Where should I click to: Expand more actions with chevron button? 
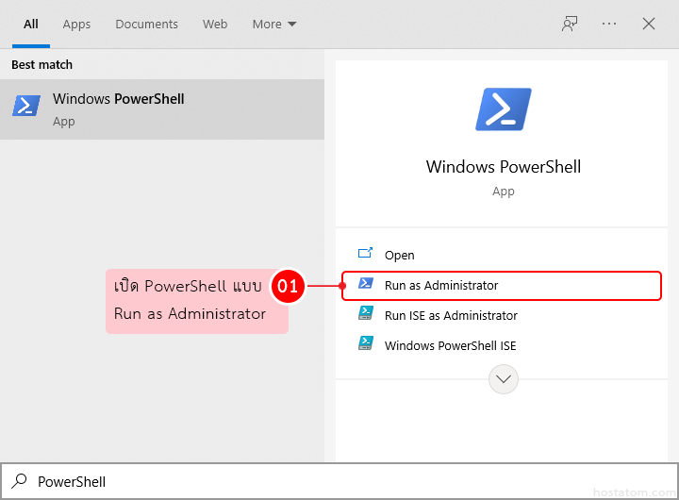pos(504,379)
